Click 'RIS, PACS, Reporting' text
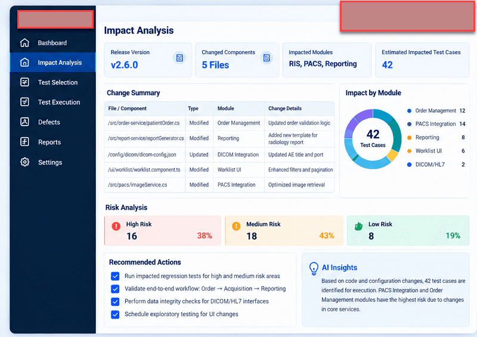 pyautogui.click(x=323, y=64)
